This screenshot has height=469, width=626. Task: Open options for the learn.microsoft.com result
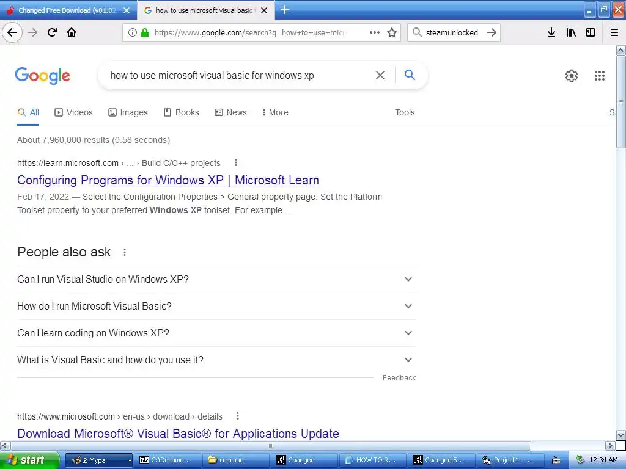tap(236, 162)
